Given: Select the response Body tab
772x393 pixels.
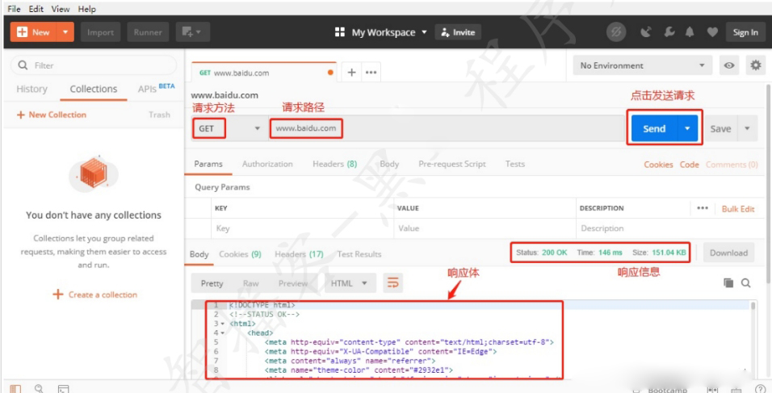Looking at the screenshot, I should tap(199, 254).
